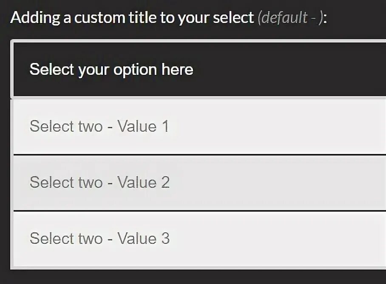
Task: Choose the highlighted Value 2 row
Action: [x=200, y=183]
